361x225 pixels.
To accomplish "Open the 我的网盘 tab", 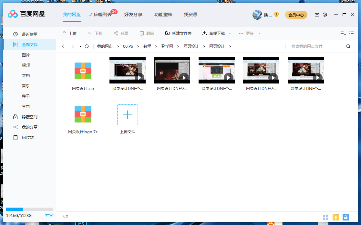I will (x=72, y=15).
